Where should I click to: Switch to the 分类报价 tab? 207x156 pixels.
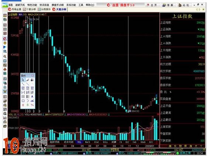[x=44, y=9]
